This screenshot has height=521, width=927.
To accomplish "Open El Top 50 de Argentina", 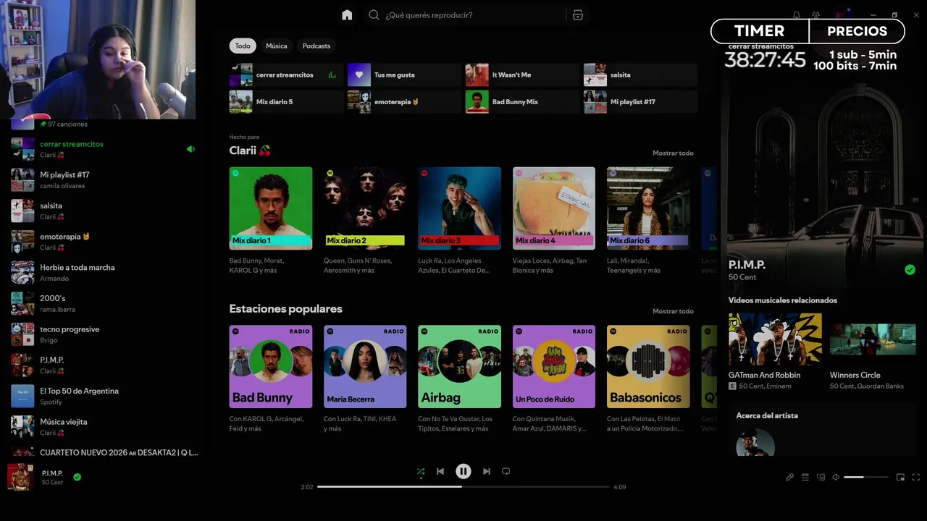I will coord(104,397).
